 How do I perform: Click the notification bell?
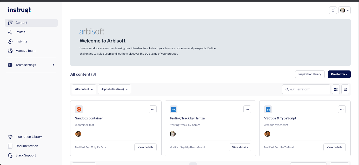333,10
